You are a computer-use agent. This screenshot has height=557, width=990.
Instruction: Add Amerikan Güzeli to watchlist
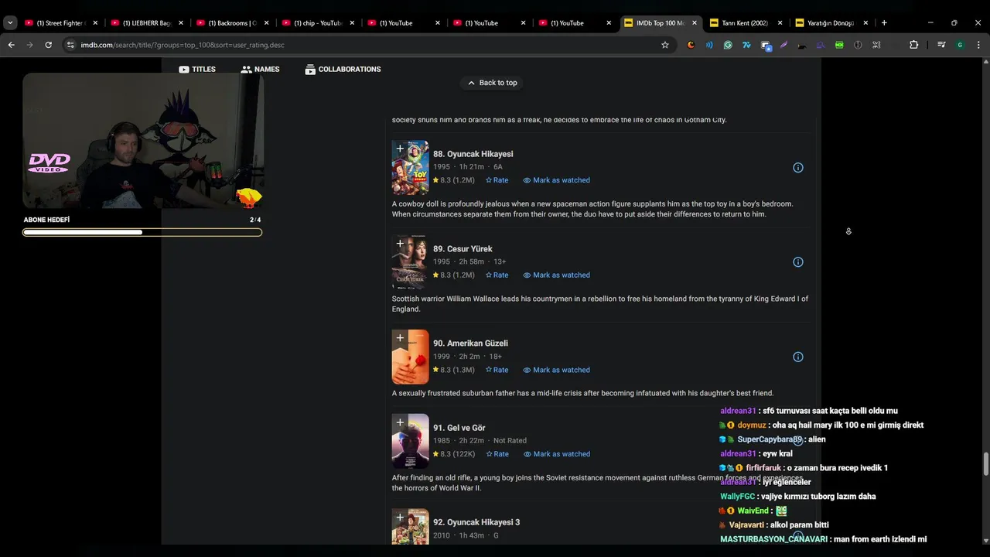400,338
